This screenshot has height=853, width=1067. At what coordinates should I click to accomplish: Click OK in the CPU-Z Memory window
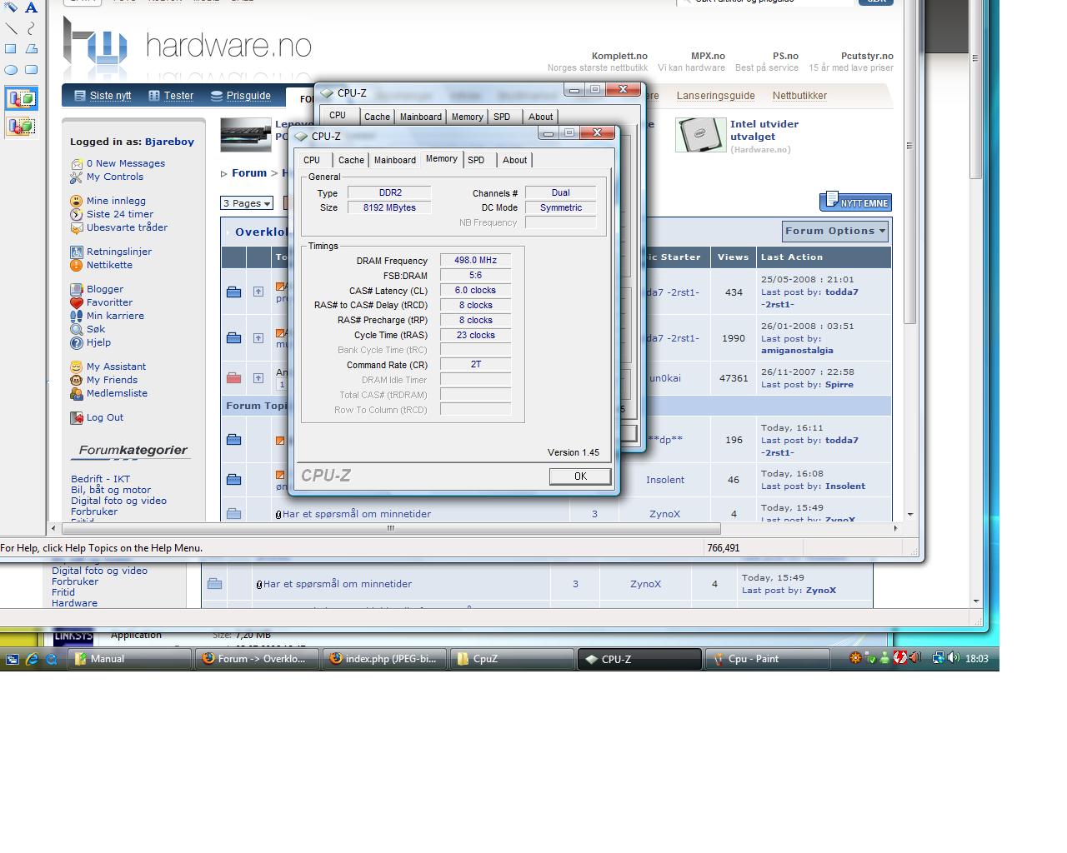click(580, 476)
